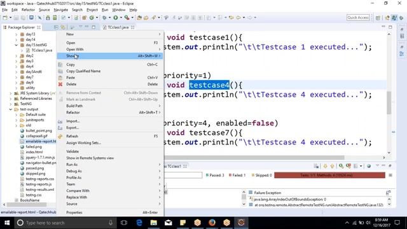
Task: Choose Open With from the context menu
Action: (110, 50)
